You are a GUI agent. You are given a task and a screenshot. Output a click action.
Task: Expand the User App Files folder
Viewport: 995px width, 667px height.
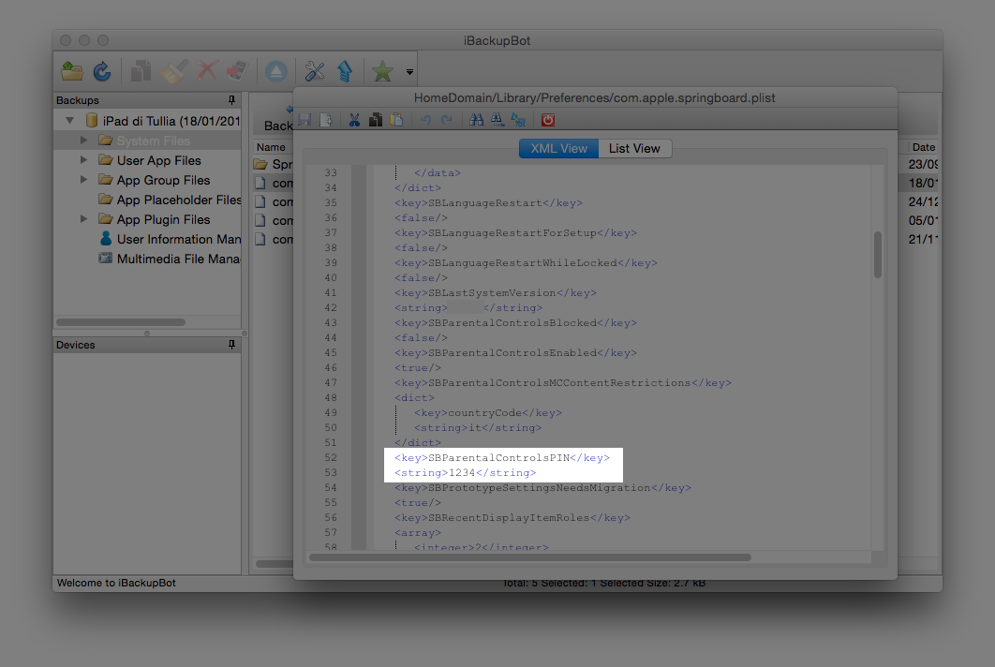click(x=83, y=160)
